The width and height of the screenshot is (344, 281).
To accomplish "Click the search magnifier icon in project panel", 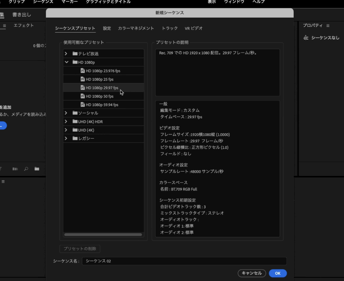I will pyautogui.click(x=26, y=169).
